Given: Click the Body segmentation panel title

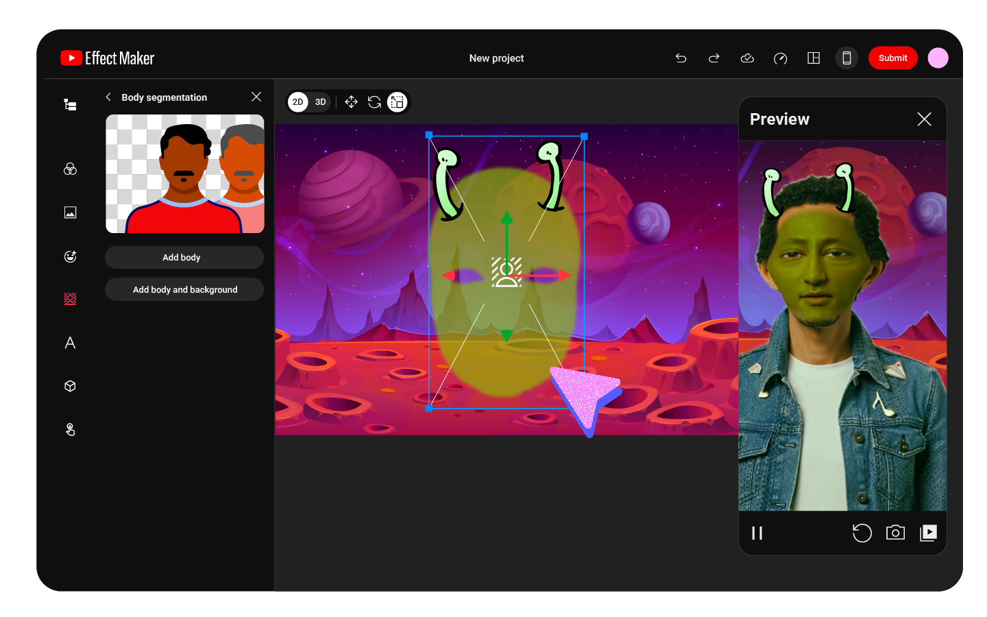Looking at the screenshot, I should (x=164, y=97).
